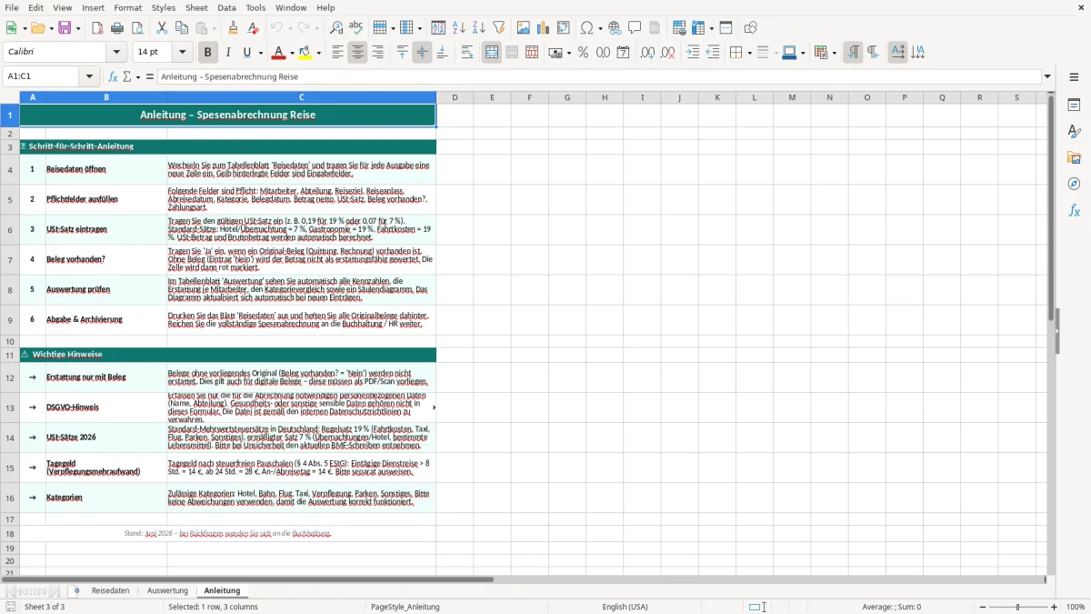Screen dimensions: 1091x614
Task: Toggle Center Vertically alignment
Action: click(422, 53)
